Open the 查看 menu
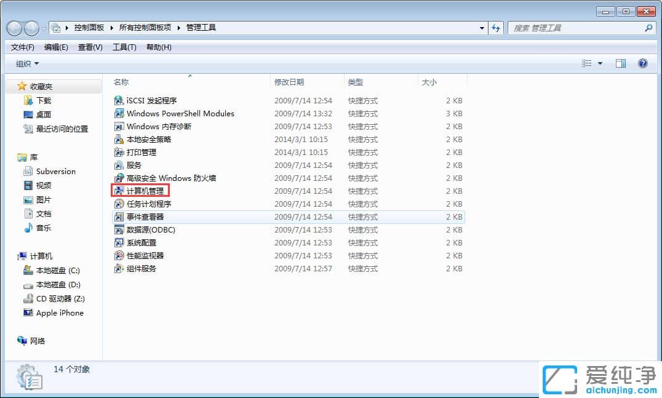 coord(90,47)
